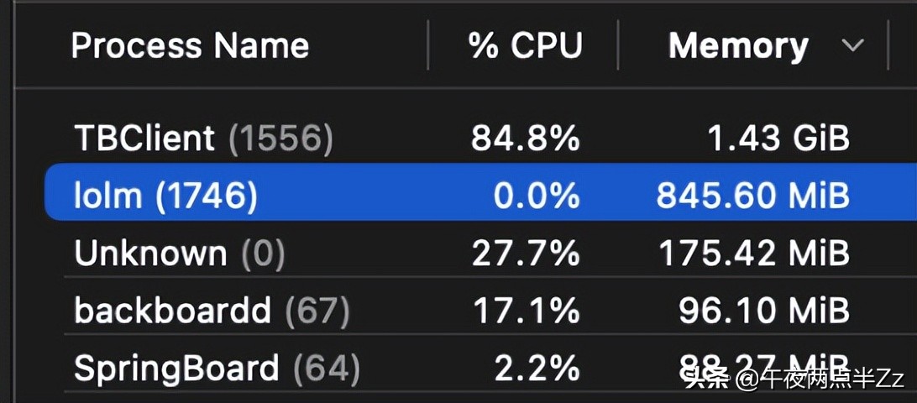Click Unknown's 175.42 MiB memory value
The width and height of the screenshot is (917, 403).
753,254
